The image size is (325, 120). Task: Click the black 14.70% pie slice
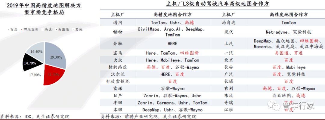32,62
